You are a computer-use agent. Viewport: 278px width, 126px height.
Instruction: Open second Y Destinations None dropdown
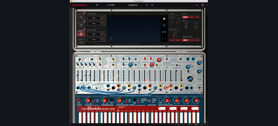coord(94,23)
